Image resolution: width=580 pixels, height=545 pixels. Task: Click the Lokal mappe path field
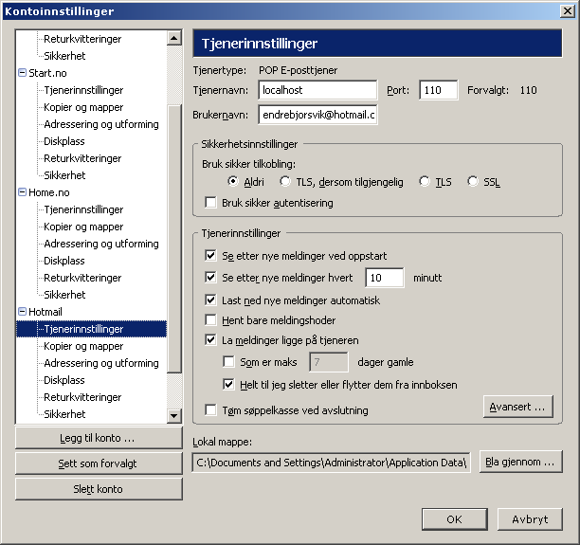pyautogui.click(x=331, y=463)
